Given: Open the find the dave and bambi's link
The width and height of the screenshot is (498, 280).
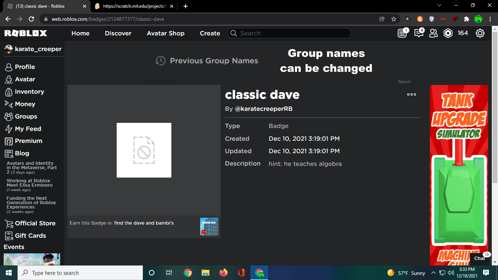Looking at the screenshot, I should (x=144, y=223).
